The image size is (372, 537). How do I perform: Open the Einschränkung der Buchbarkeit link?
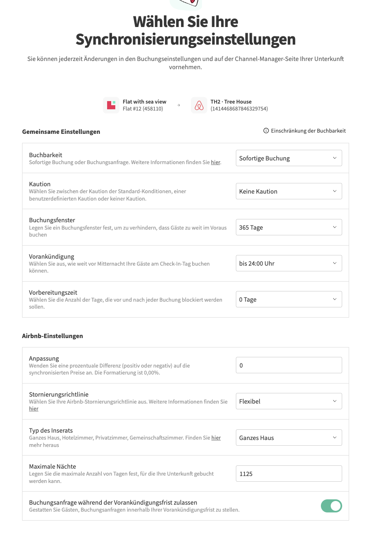(x=308, y=131)
